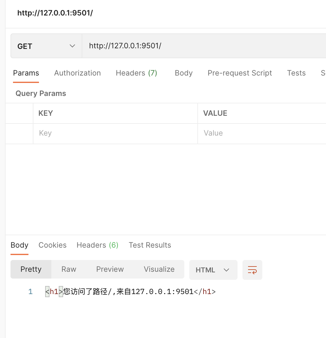Select the Visualize view button
Viewport: 326px width, 338px height.
159,269
